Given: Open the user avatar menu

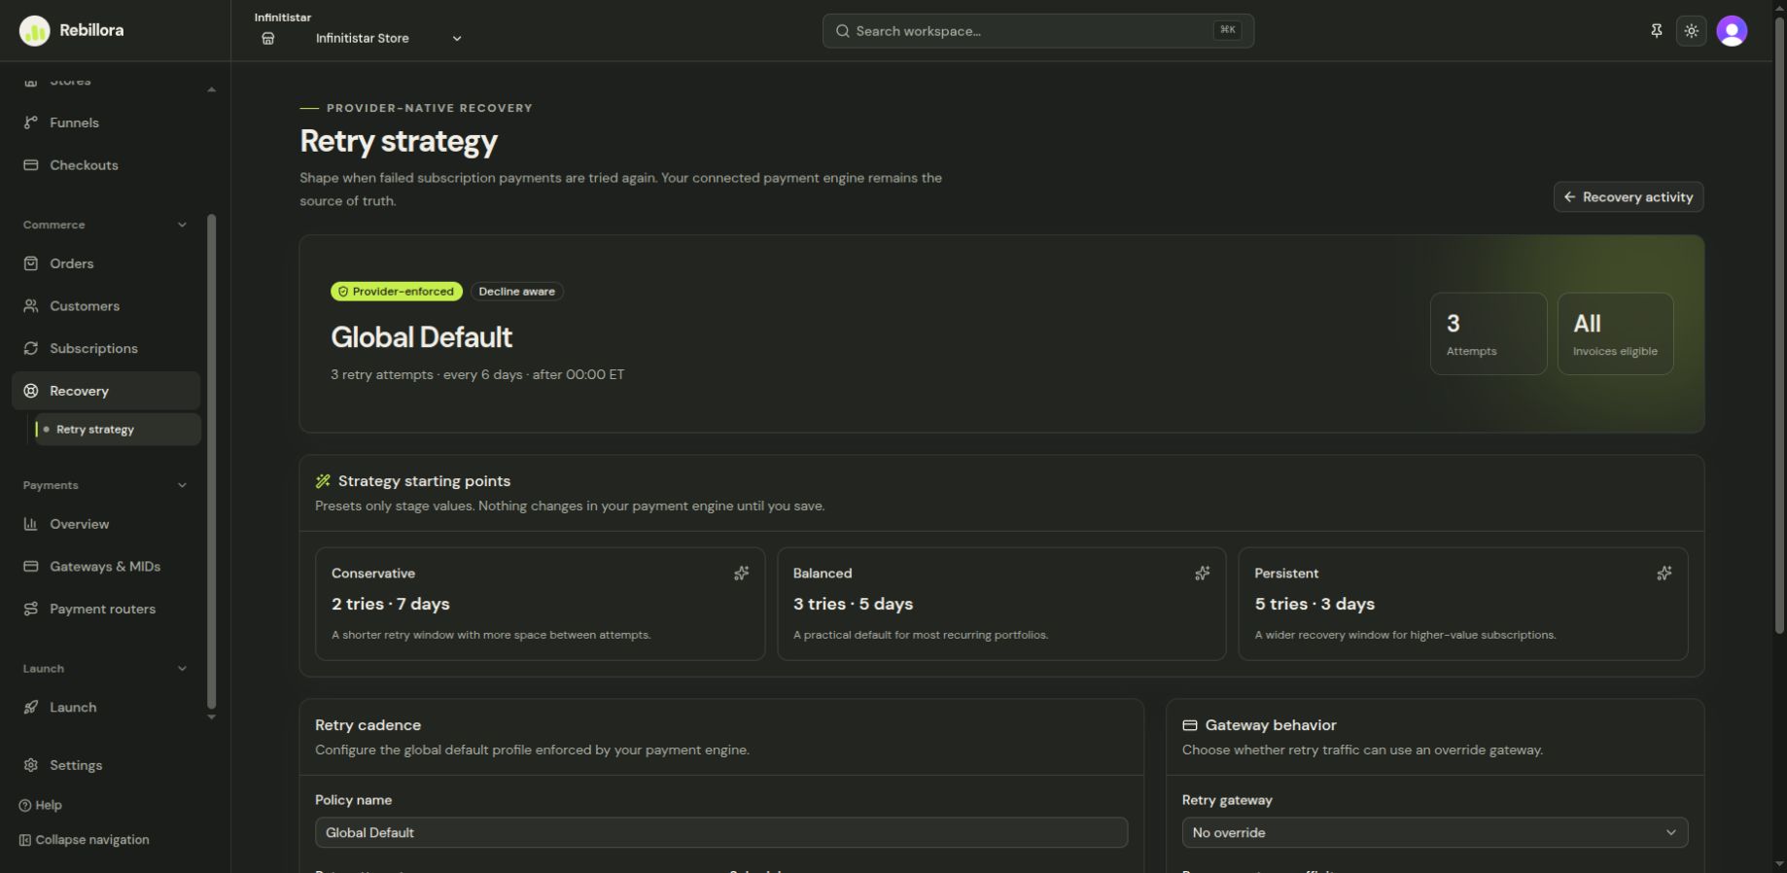Looking at the screenshot, I should click(1733, 31).
